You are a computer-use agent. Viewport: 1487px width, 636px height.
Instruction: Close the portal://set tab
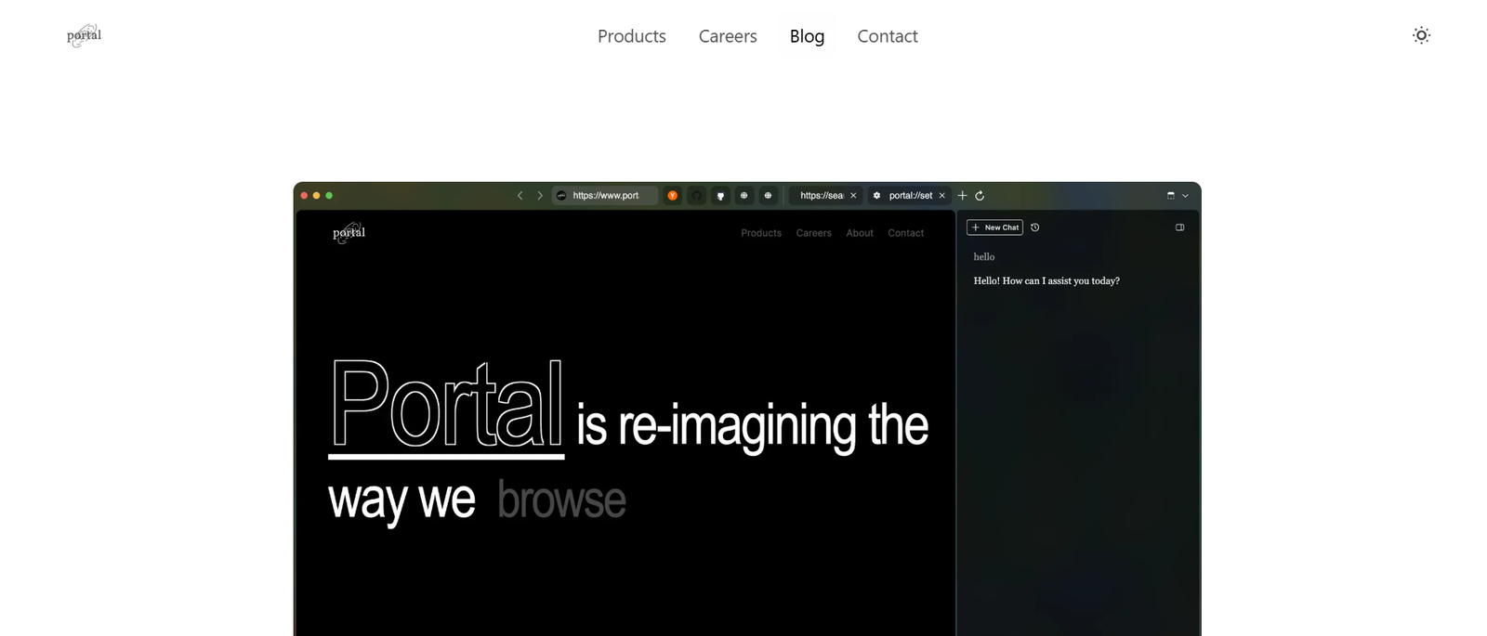click(x=941, y=195)
